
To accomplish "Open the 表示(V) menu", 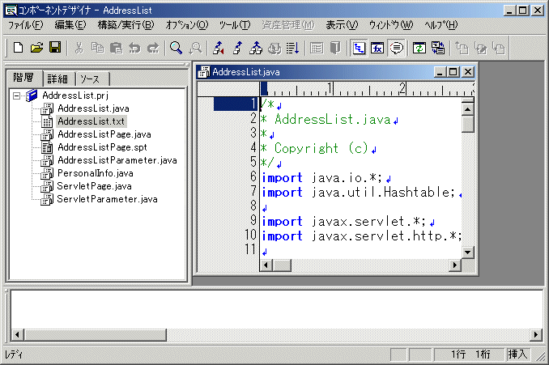I will tap(342, 25).
